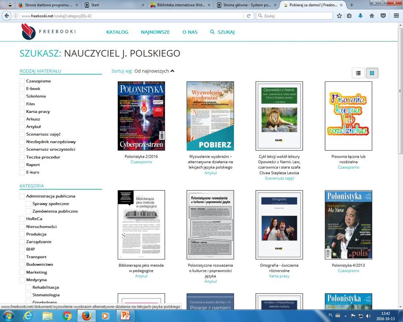The width and height of the screenshot is (403, 322).
Task: Check the Zarządzanie category
Action: coord(22,242)
